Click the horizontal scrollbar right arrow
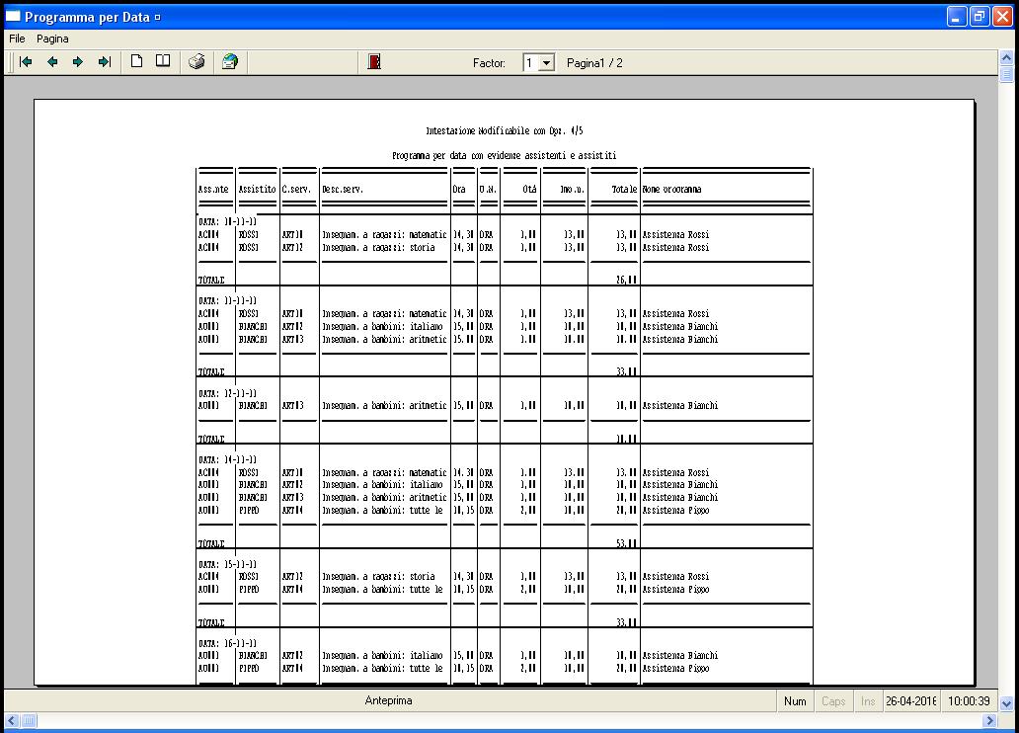 pyautogui.click(x=989, y=720)
